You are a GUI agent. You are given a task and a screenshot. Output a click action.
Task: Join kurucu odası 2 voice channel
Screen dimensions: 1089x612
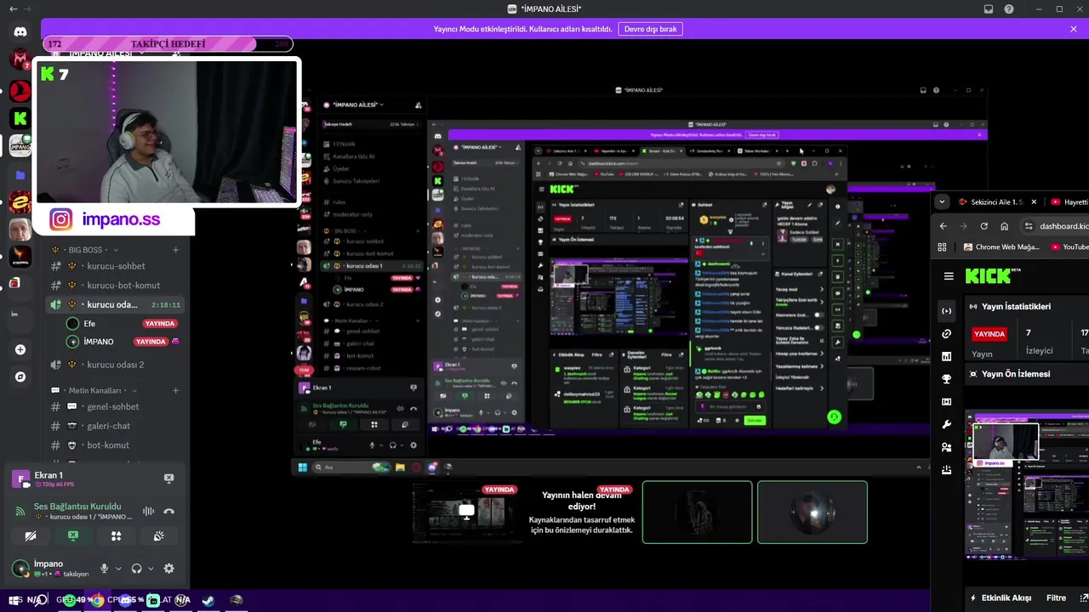click(116, 365)
